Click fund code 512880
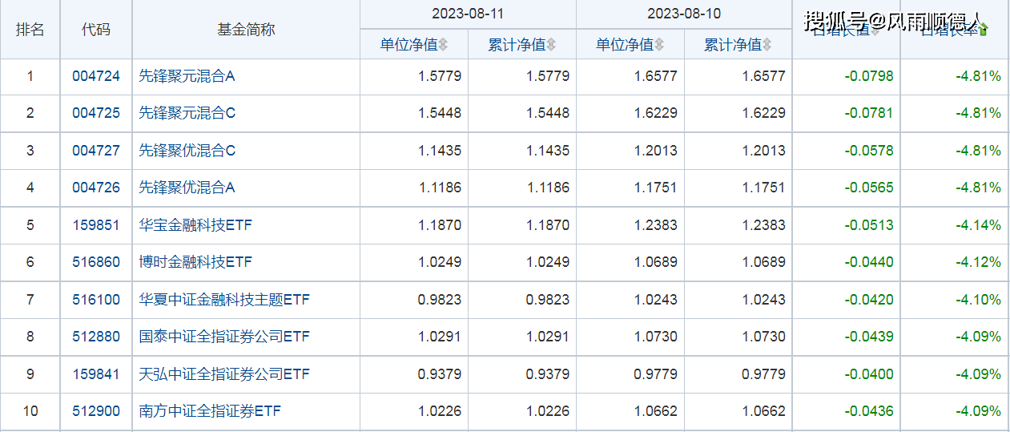 96,337
